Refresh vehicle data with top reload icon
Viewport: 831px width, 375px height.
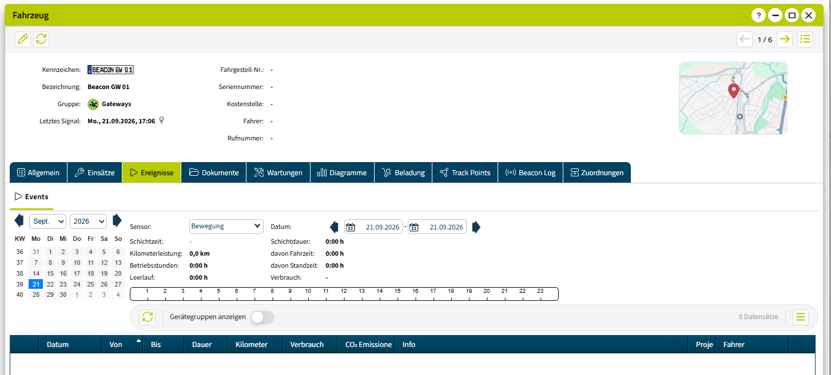[41, 39]
